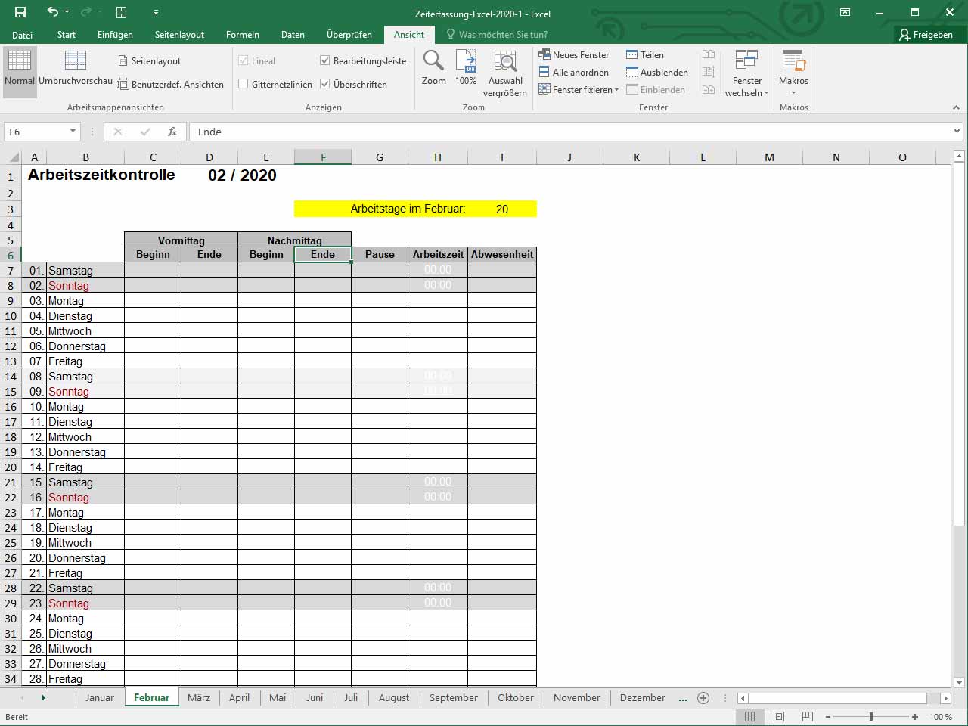This screenshot has height=726, width=968.
Task: Toggle the Bearbeitungsleiste checkbox
Action: pos(325,60)
